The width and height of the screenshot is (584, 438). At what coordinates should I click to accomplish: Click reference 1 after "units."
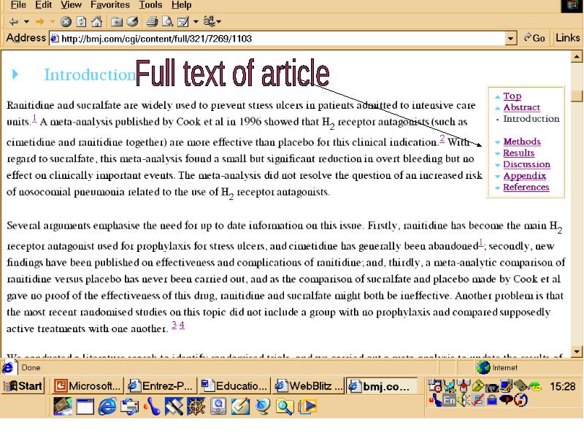[34, 118]
